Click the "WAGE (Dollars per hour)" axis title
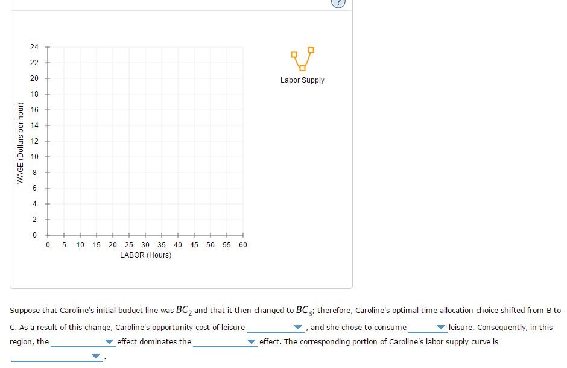 [x=21, y=144]
